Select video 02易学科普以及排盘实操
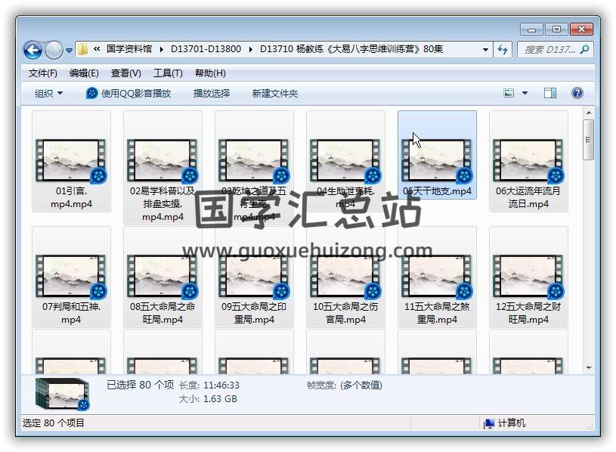The height and width of the screenshot is (452, 616). [x=163, y=168]
